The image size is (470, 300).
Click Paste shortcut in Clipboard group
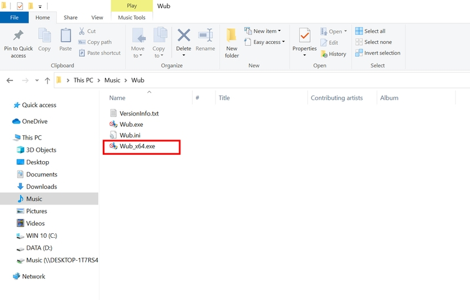click(100, 53)
